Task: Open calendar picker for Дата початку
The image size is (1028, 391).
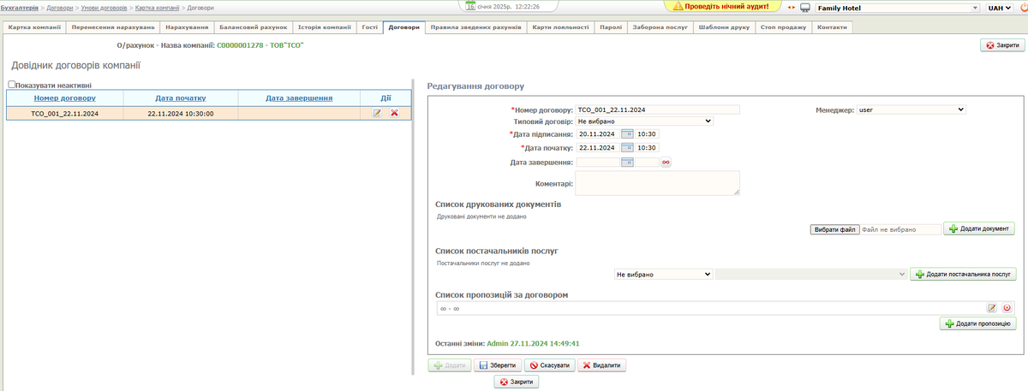Action: tap(626, 148)
